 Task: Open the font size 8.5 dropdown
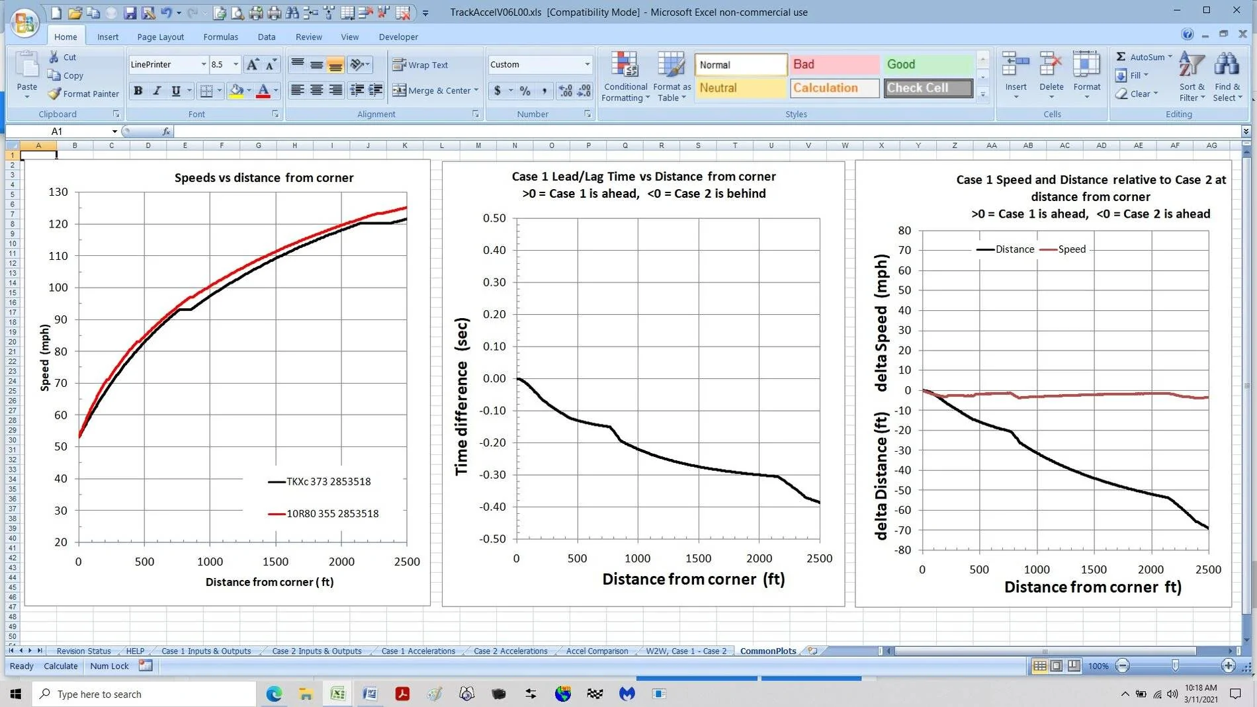236,64
